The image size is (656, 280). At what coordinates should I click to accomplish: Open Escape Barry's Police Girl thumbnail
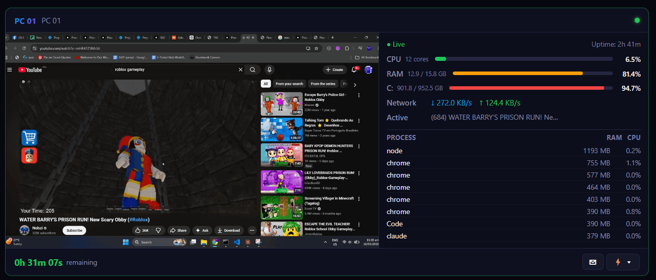tap(282, 103)
